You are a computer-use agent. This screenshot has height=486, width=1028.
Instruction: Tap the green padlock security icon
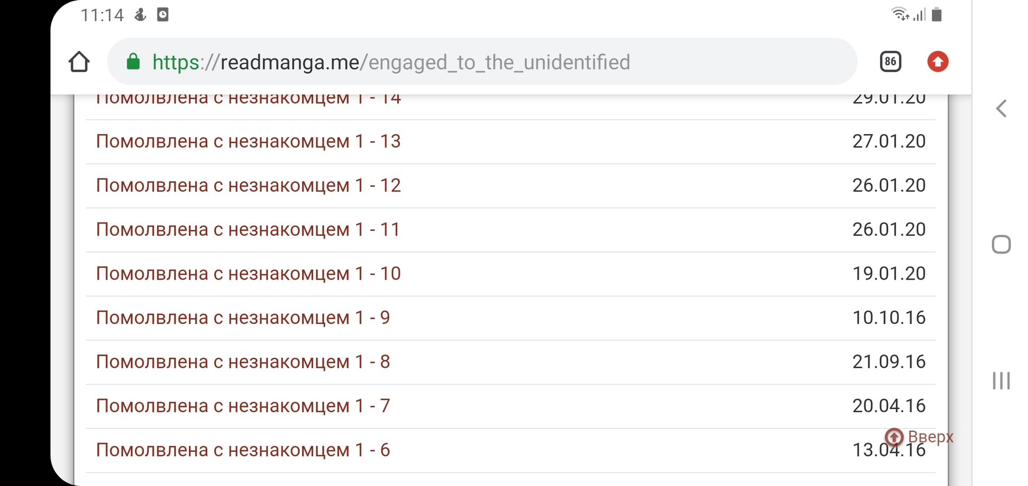coord(133,62)
